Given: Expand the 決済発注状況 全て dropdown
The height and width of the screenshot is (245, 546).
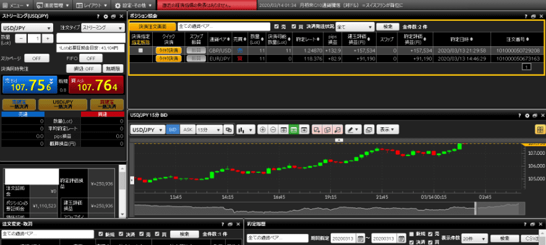Looking at the screenshot, I should 355,27.
